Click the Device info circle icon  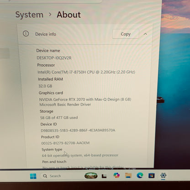(x=26, y=33)
